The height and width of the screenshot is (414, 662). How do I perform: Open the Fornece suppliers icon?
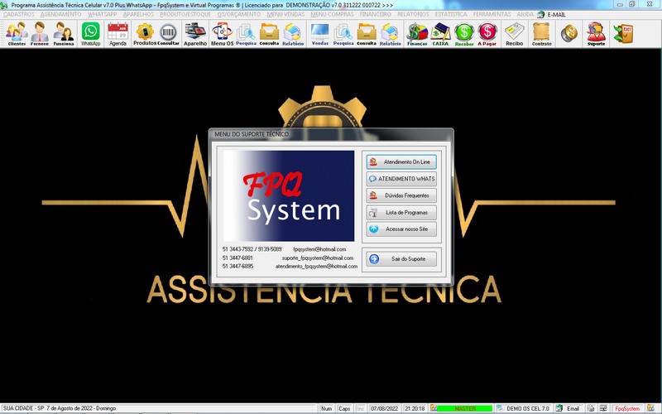coord(40,34)
